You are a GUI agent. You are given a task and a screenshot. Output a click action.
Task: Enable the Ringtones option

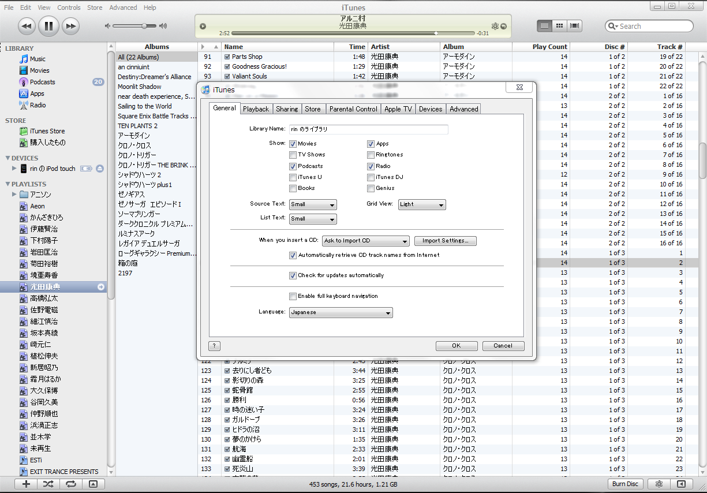click(x=371, y=155)
